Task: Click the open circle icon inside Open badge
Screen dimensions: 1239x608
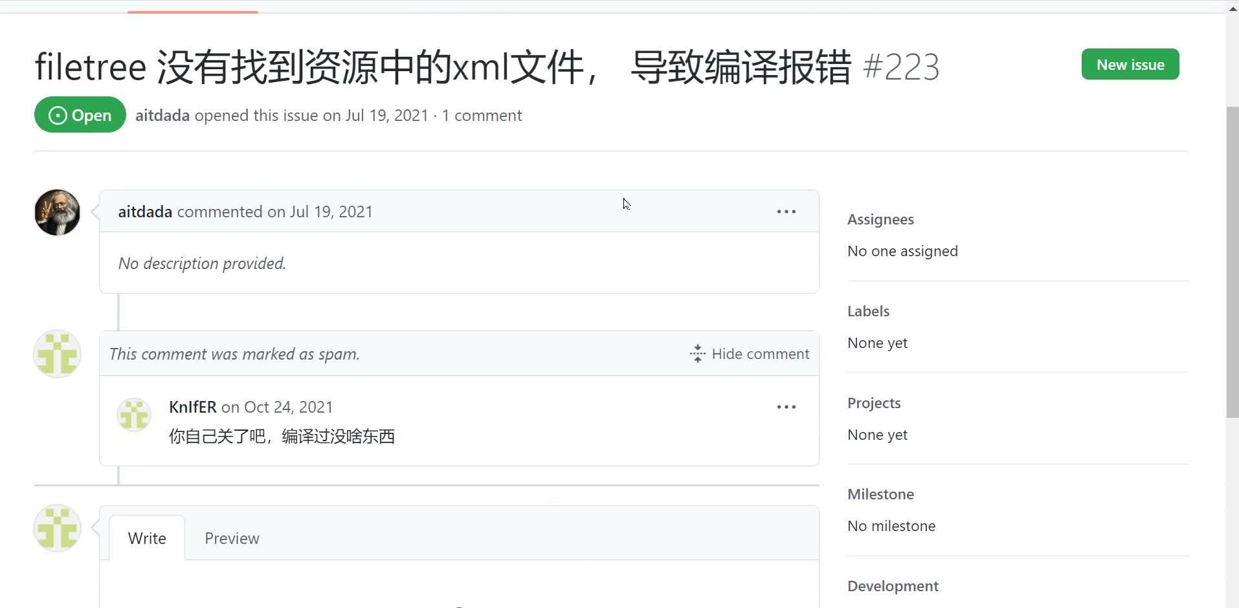Action: pyautogui.click(x=58, y=114)
